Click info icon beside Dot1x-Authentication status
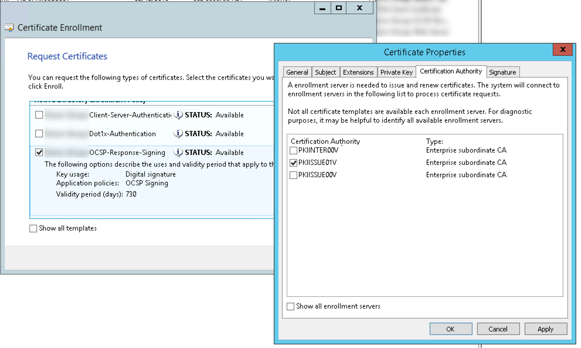581x348 pixels. (x=178, y=134)
